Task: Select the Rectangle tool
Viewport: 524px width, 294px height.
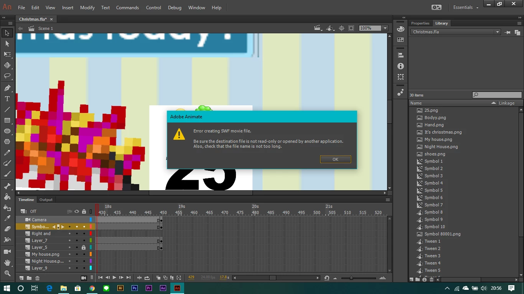Action: click(7, 120)
